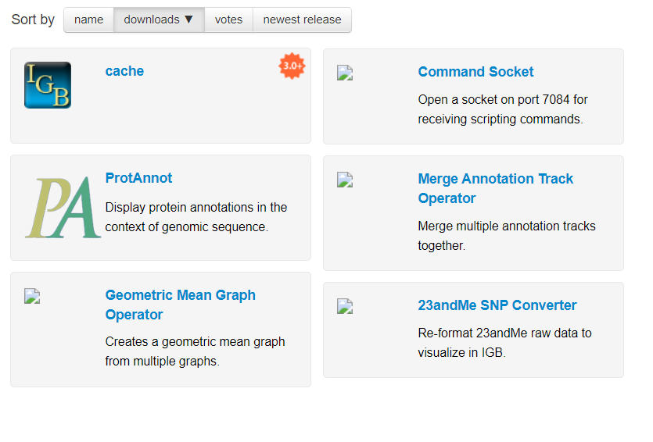Click the 23andMe raw data description text

tap(504, 342)
